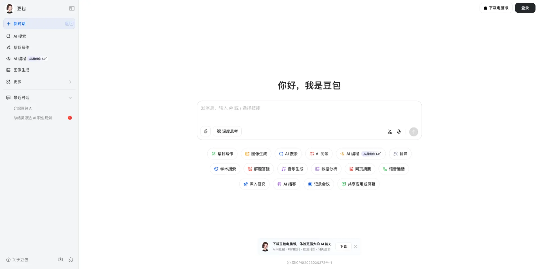This screenshot has width=540, height=269.
Task: Select the 网页摘要 skill chip
Action: point(360,169)
